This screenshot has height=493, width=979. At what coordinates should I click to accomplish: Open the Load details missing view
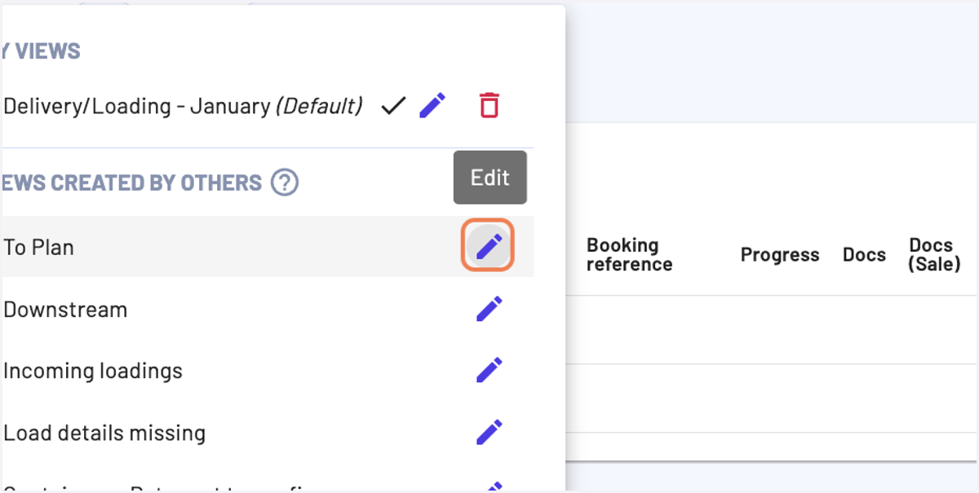[104, 433]
